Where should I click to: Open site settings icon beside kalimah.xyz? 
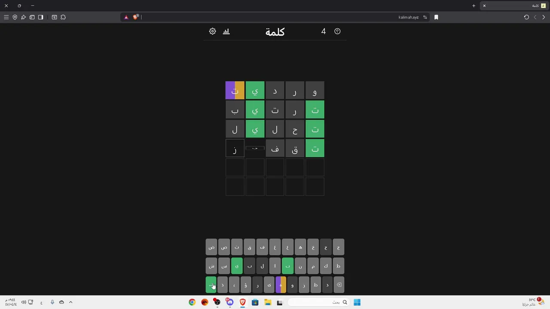[x=425, y=17]
